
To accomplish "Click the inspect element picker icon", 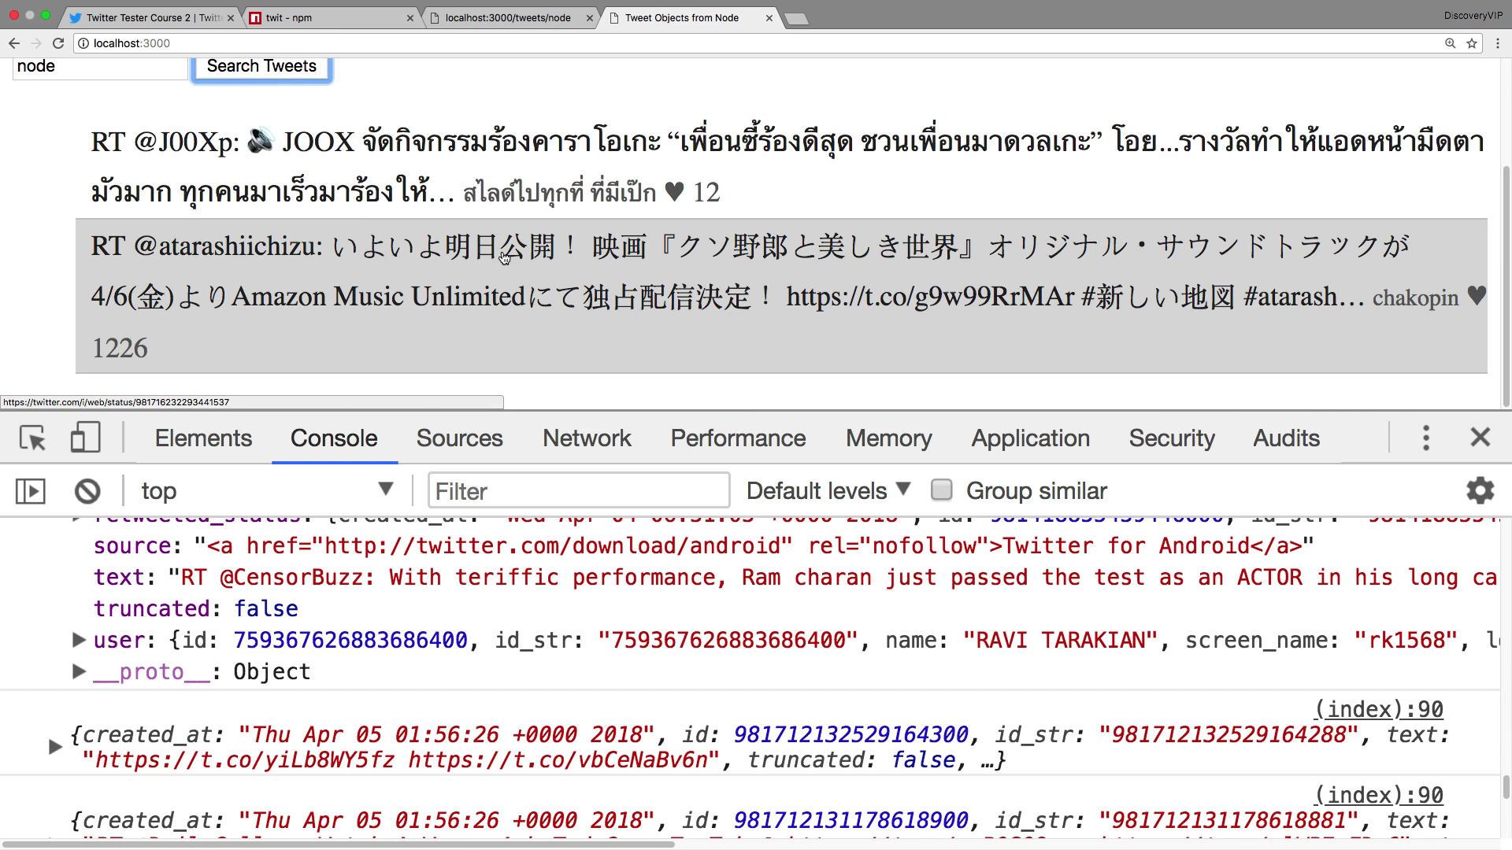I will [33, 438].
